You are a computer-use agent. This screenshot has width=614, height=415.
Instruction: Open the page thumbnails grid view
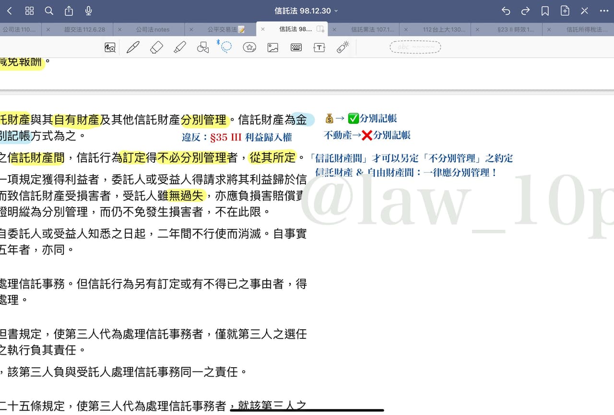coord(29,11)
